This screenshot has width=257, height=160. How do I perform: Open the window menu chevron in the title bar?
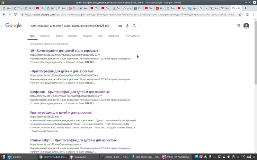246,3
